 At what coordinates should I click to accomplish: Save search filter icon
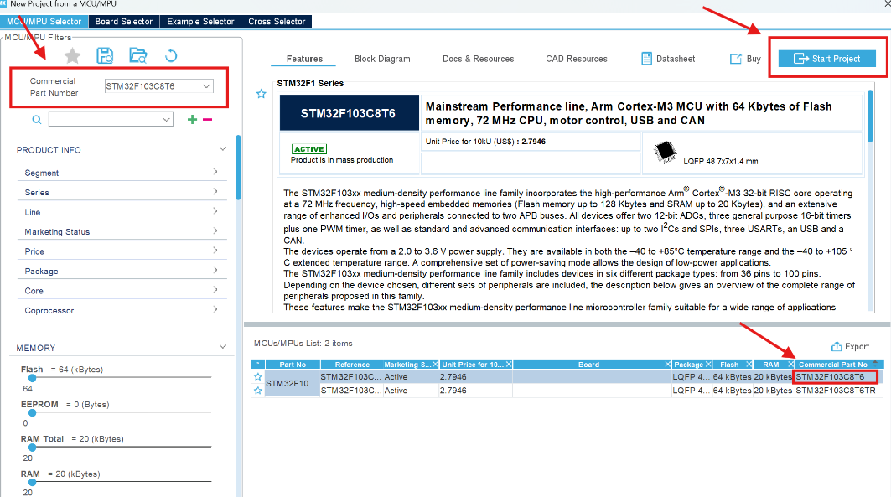point(105,55)
